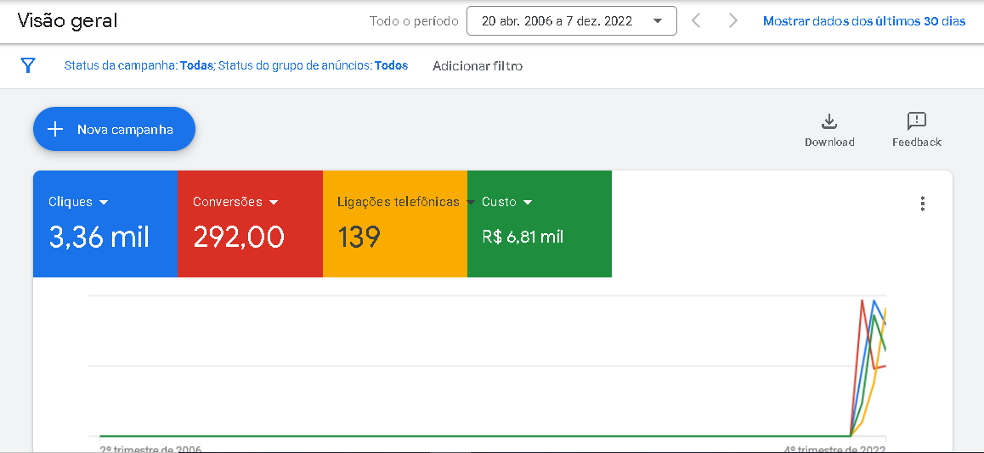Download the overview report
This screenshot has width=984, height=453.
click(829, 130)
